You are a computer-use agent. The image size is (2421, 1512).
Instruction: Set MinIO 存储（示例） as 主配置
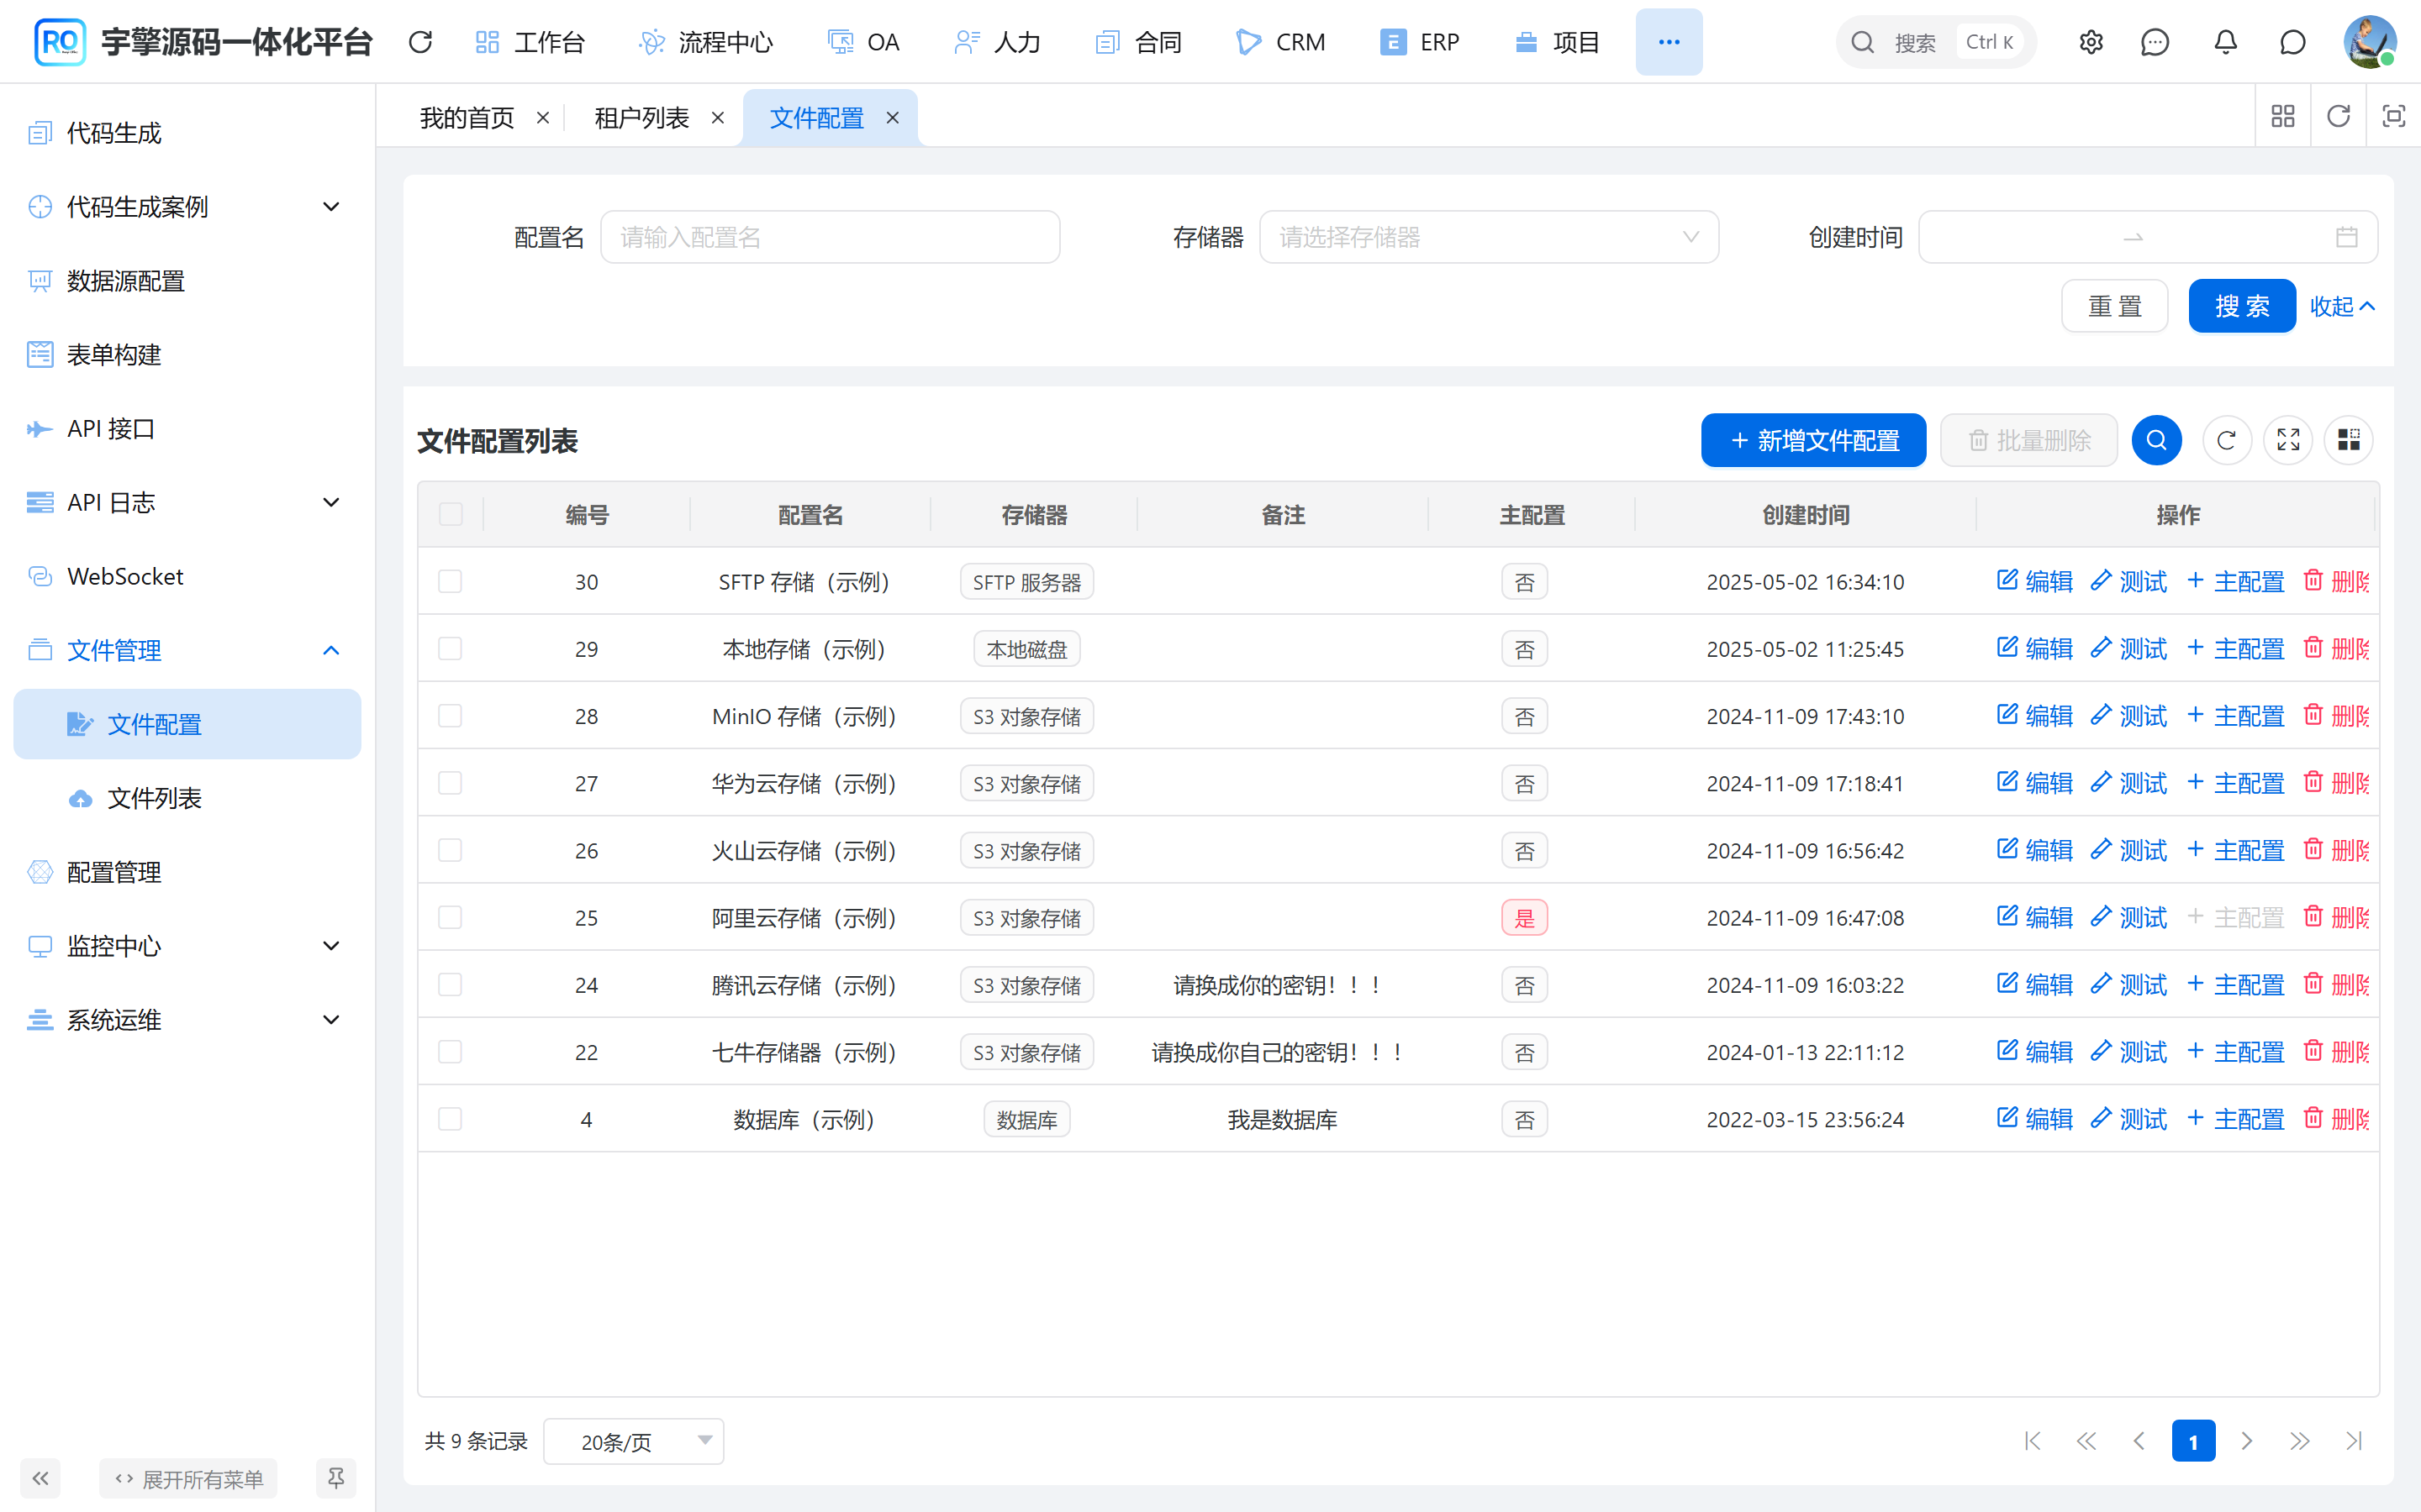(x=2236, y=716)
